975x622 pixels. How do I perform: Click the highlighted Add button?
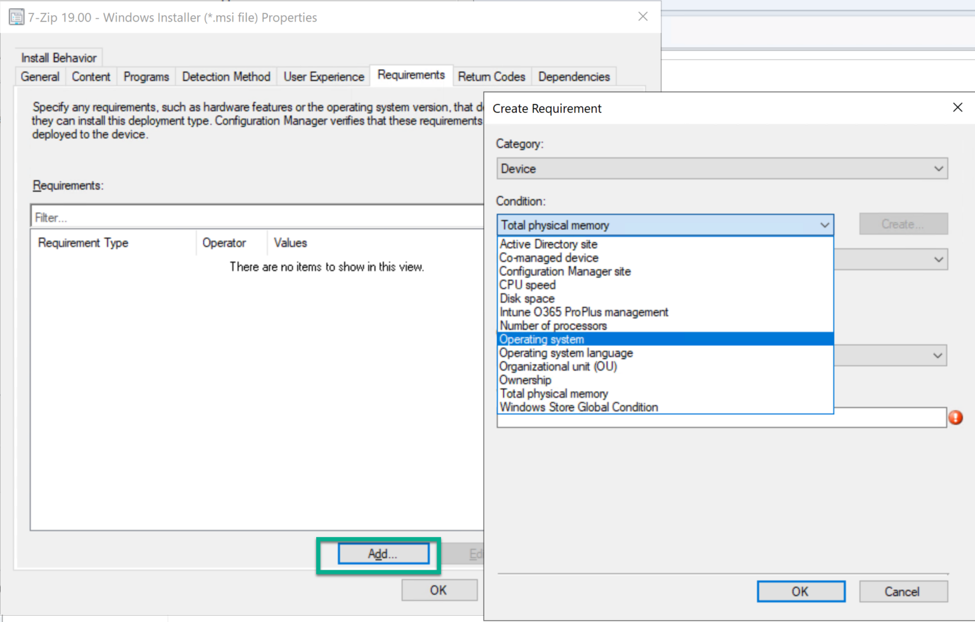click(x=383, y=553)
